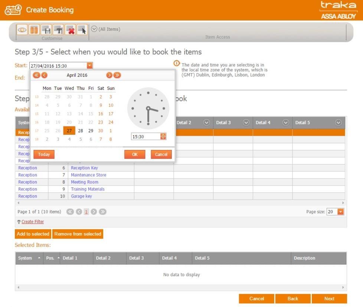Expand the (All Items) access dropdown

tap(94, 29)
